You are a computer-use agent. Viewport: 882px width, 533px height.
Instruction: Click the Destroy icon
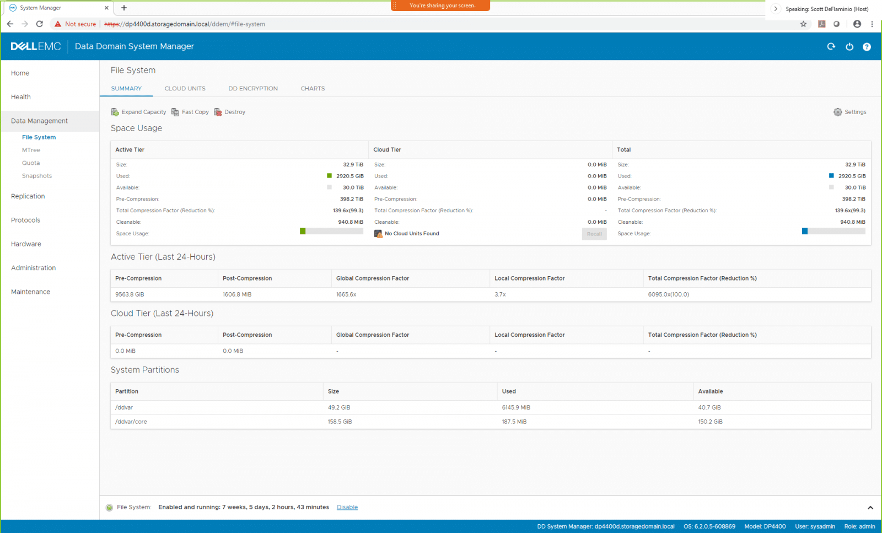(x=218, y=112)
